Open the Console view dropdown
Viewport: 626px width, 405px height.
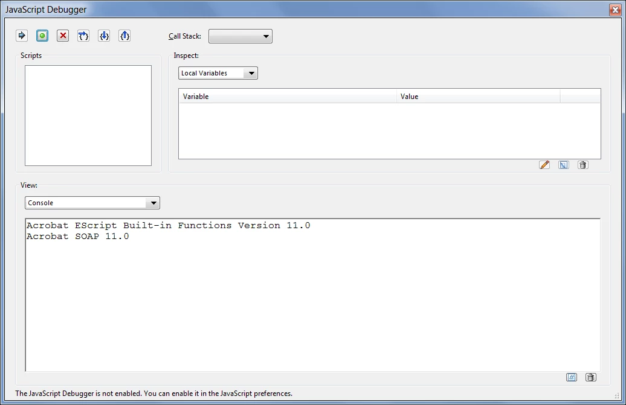[92, 203]
